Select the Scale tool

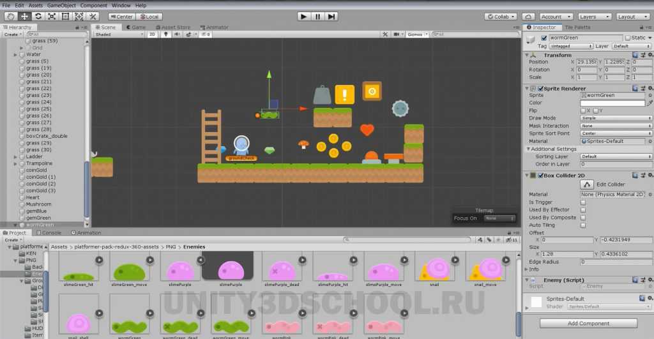[x=52, y=17]
